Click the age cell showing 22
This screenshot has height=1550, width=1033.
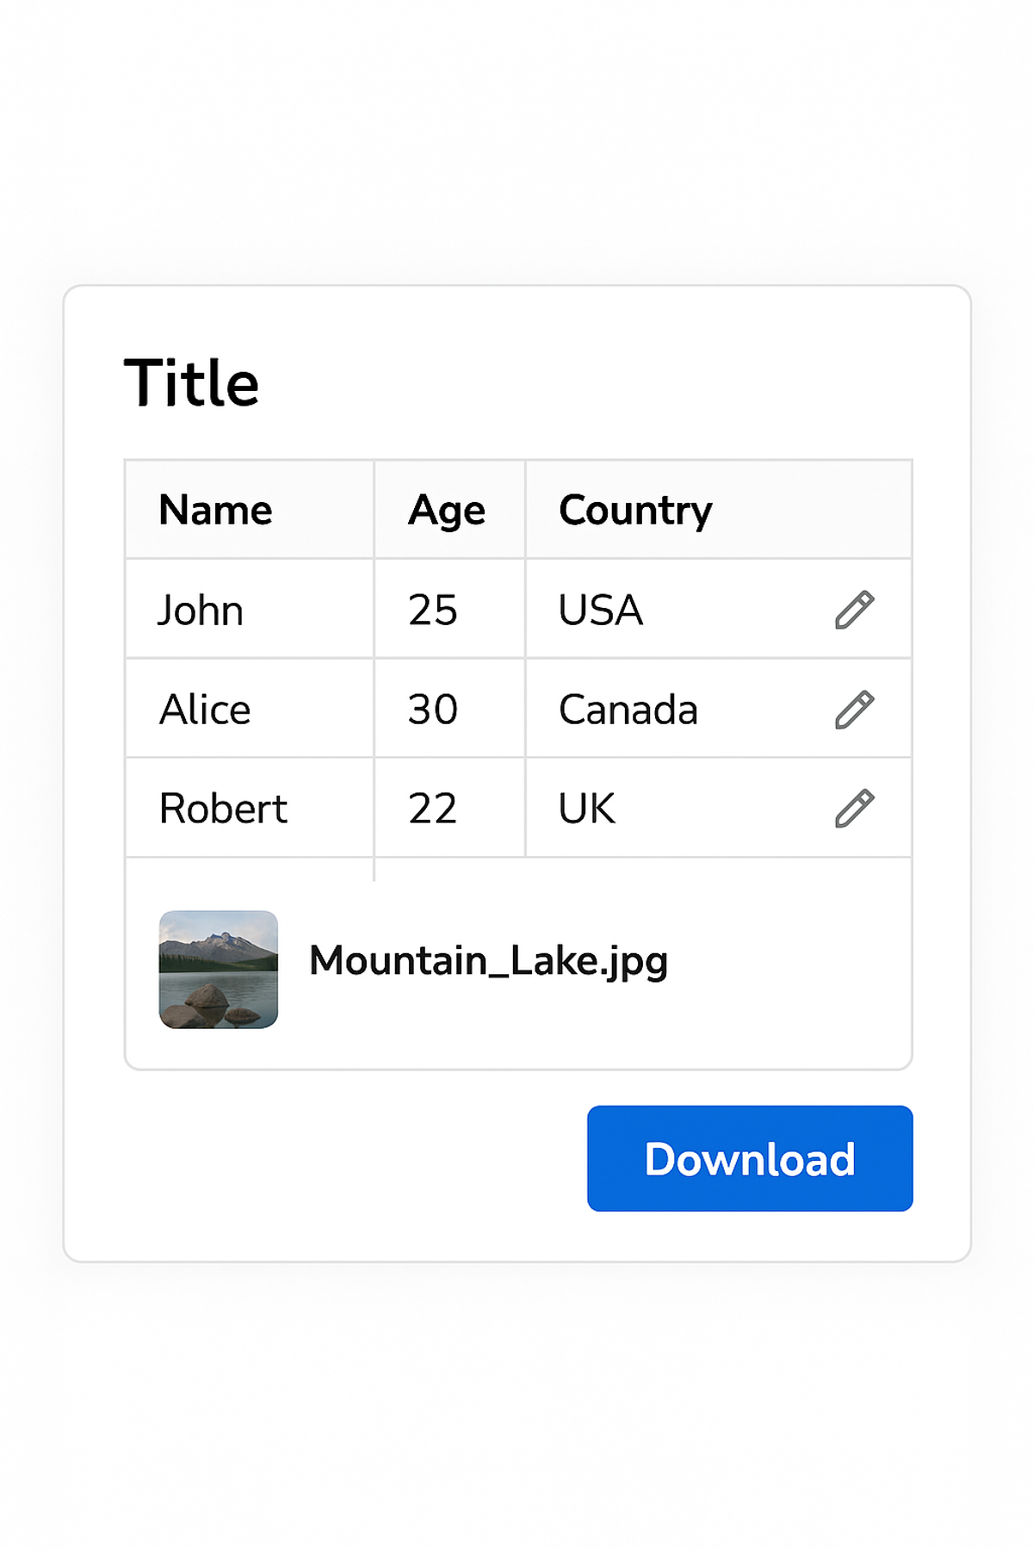point(433,809)
